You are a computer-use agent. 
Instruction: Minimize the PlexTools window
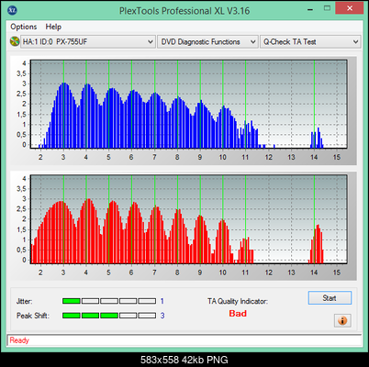(x=310, y=8)
